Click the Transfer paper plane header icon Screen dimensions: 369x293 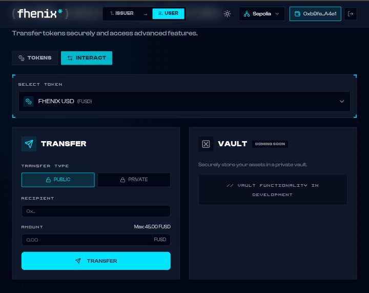[x=29, y=144]
